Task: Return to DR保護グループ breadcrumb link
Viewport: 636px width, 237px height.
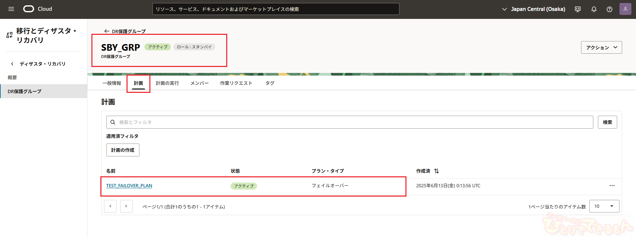Action: (x=129, y=31)
